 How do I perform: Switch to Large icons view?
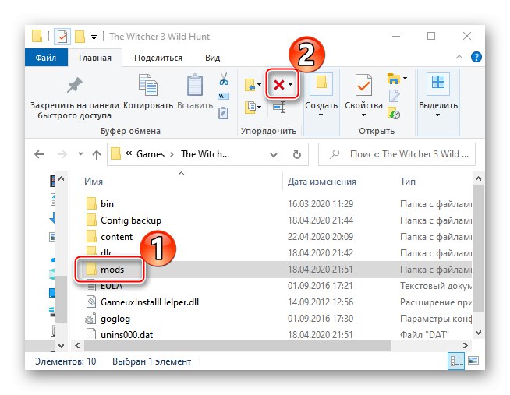pos(473,360)
